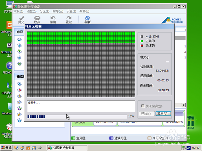Open the 磁盘(D) menu
The height and width of the screenshot is (151, 202).
31,11
